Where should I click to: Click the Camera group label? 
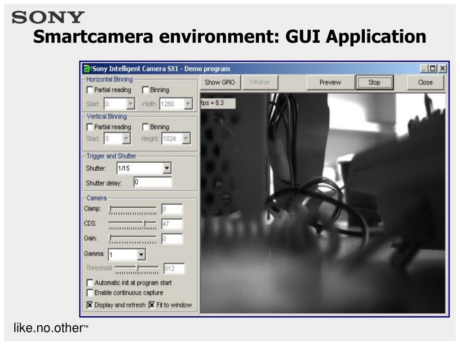(x=96, y=198)
